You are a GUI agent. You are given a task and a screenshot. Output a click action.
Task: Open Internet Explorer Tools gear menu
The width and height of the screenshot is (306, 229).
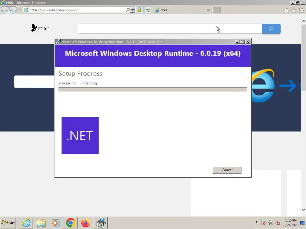point(301,10)
